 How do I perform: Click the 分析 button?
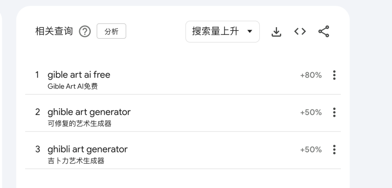click(111, 32)
